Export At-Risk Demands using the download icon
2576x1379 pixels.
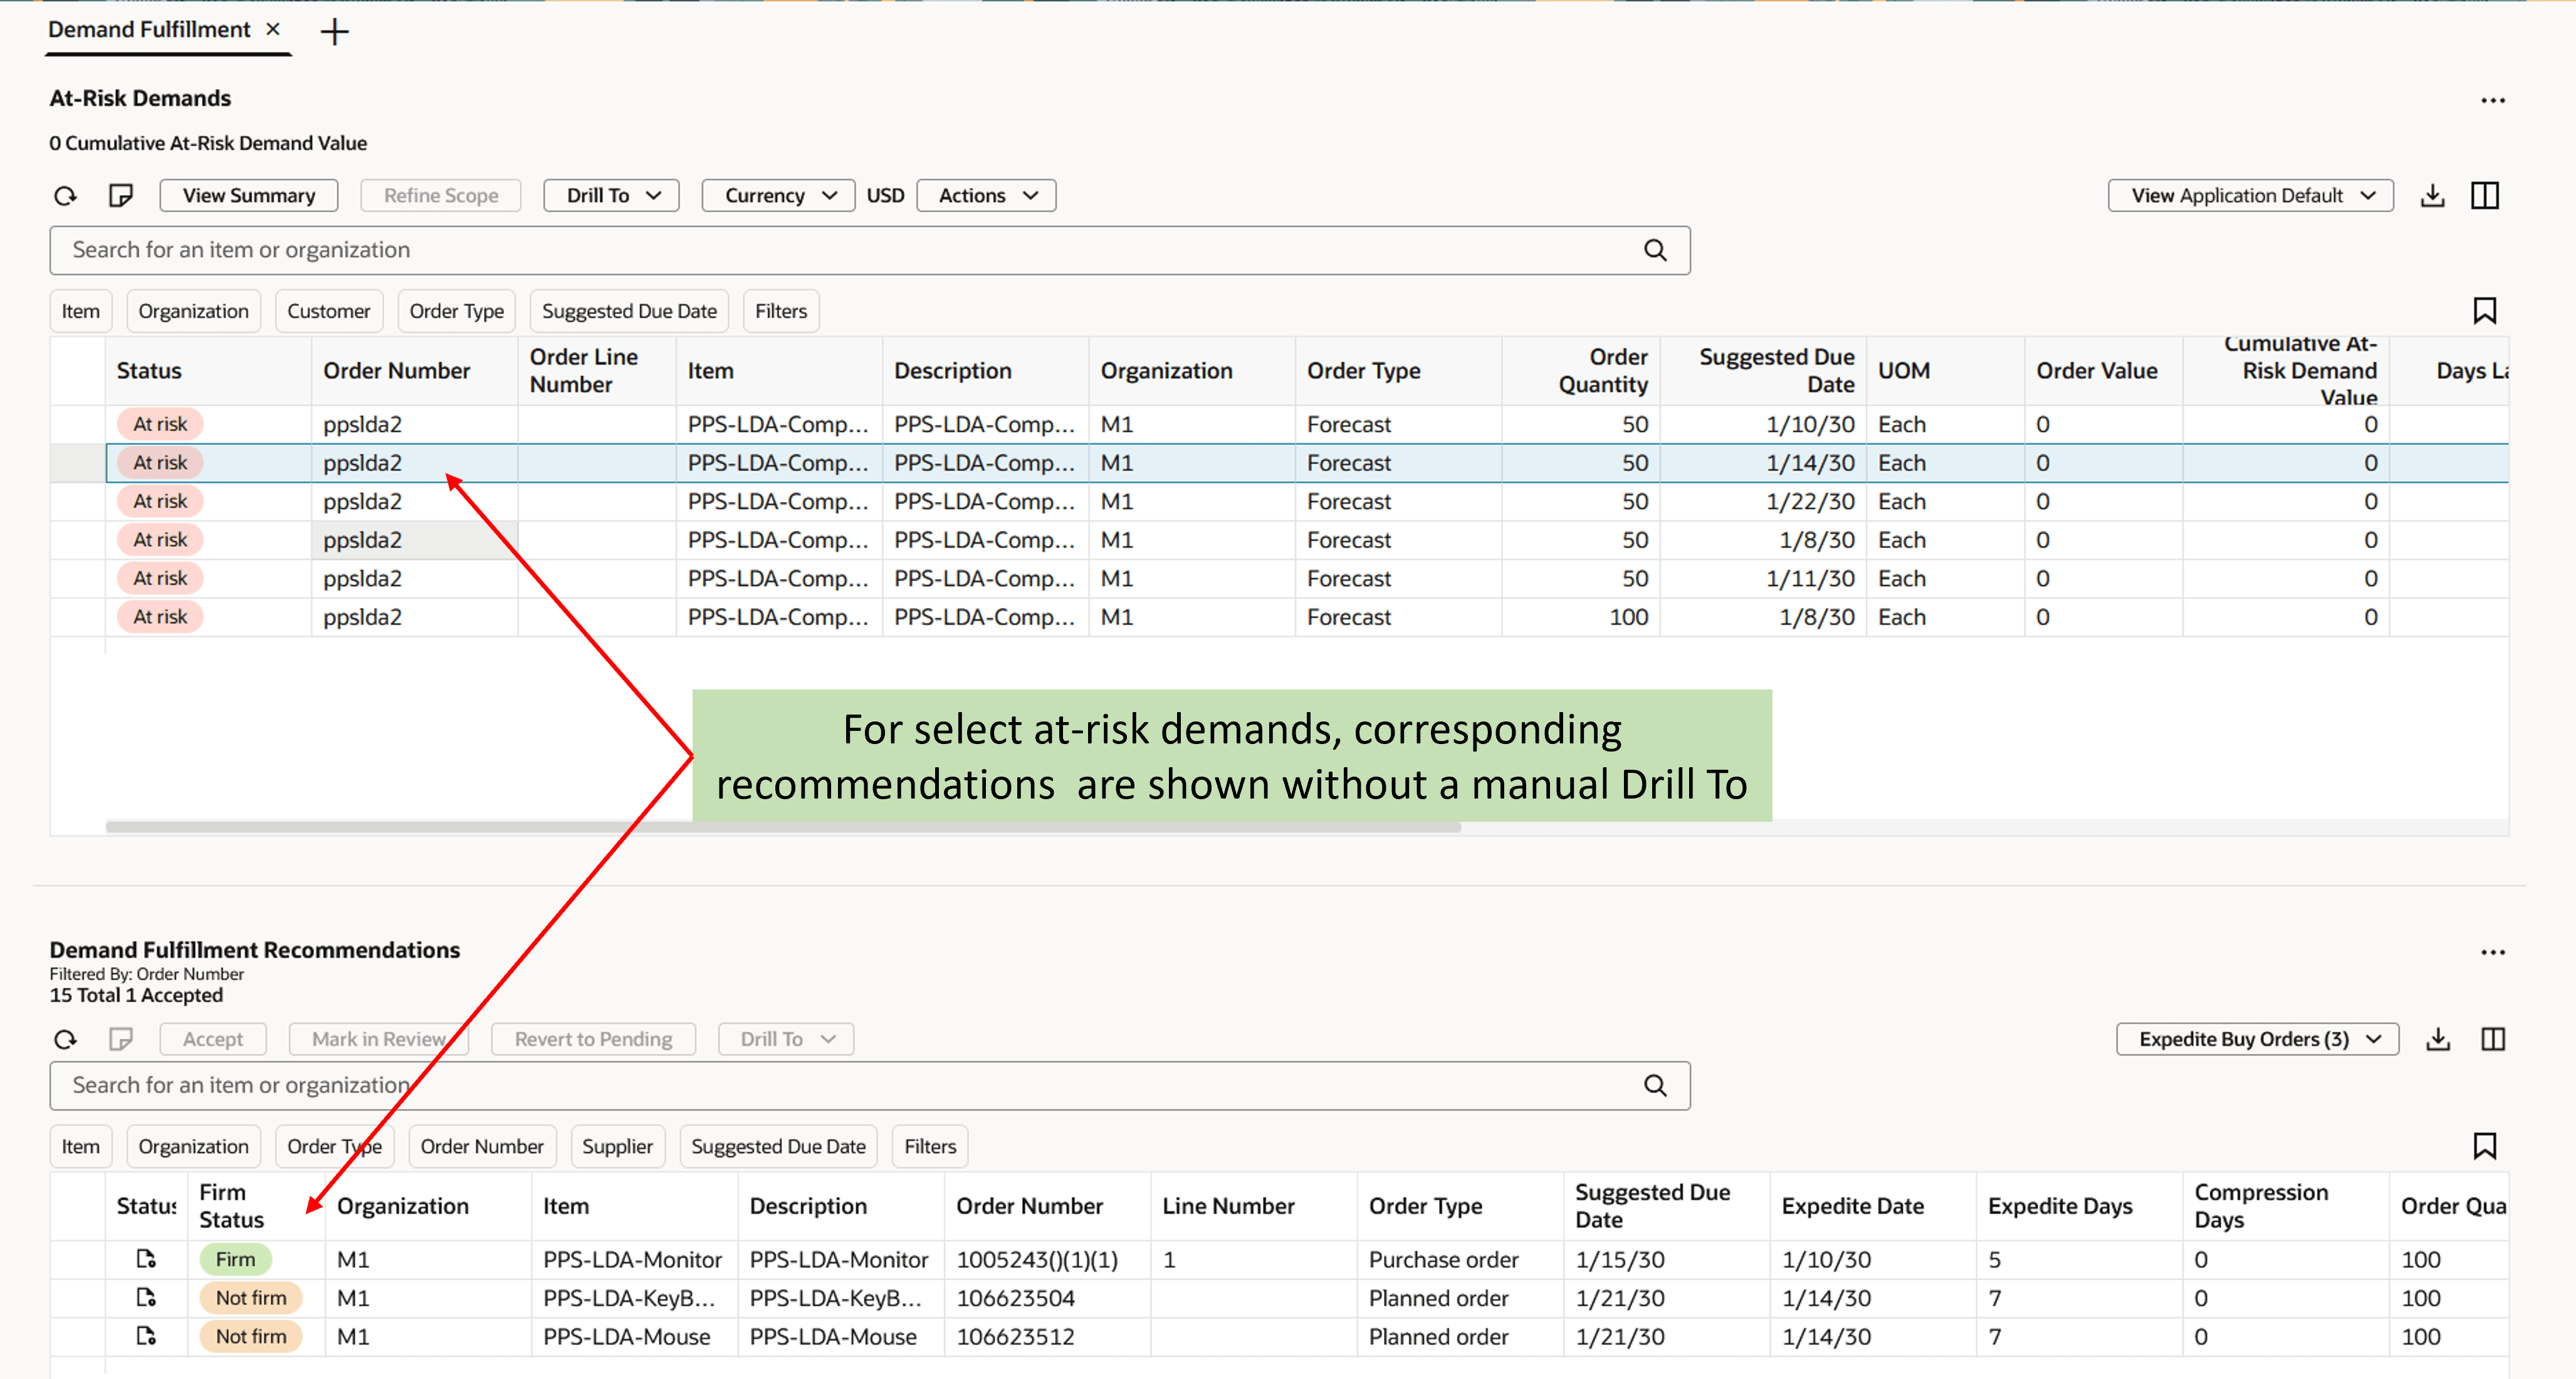click(2434, 195)
